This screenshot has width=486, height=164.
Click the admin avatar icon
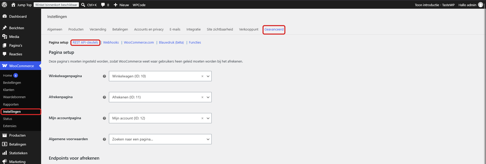[x=480, y=5]
